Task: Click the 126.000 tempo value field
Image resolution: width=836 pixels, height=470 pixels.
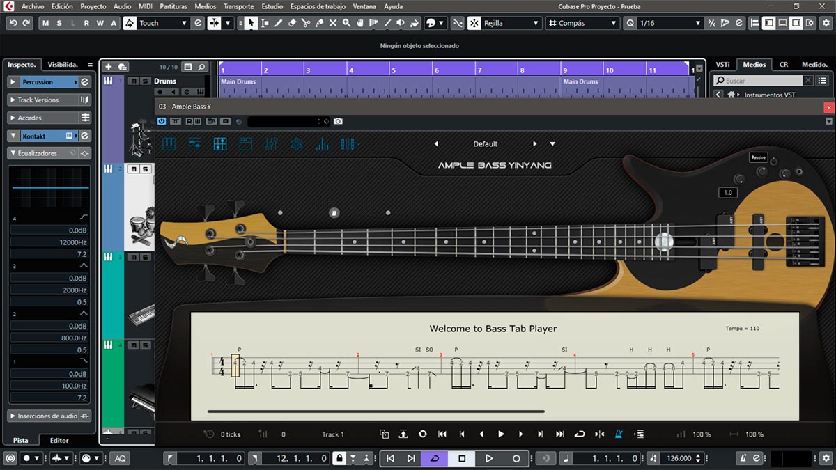Action: [679, 458]
